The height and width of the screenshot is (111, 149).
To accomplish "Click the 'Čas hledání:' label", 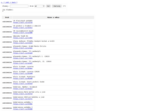I will coord(8,10).
